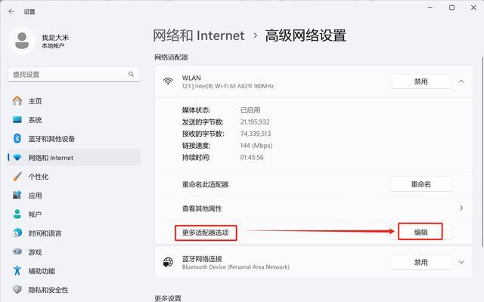Click the 个性化 paintbrush icon
This screenshot has height=302, width=484.
pos(17,176)
